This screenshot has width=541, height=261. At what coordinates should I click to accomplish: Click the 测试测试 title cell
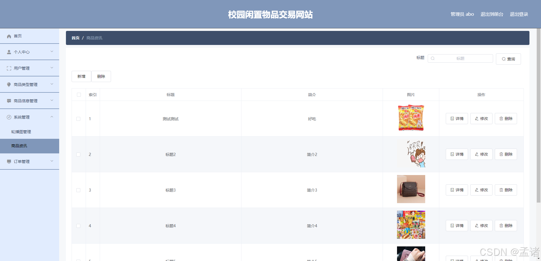170,119
